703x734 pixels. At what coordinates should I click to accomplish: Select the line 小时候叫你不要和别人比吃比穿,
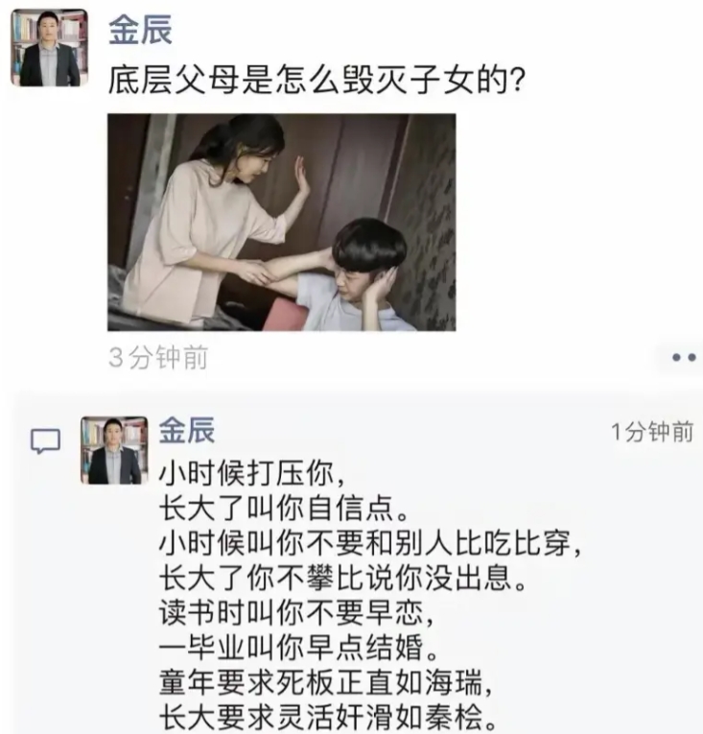point(371,543)
